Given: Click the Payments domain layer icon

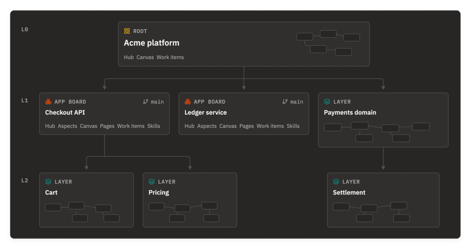Looking at the screenshot, I should click(327, 102).
